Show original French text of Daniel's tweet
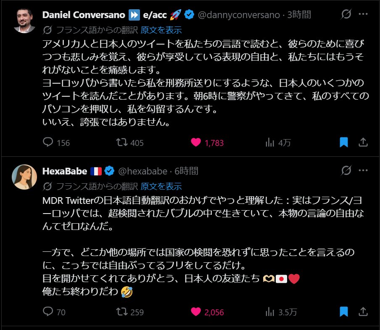The height and width of the screenshot is (330, 380). pos(161,30)
